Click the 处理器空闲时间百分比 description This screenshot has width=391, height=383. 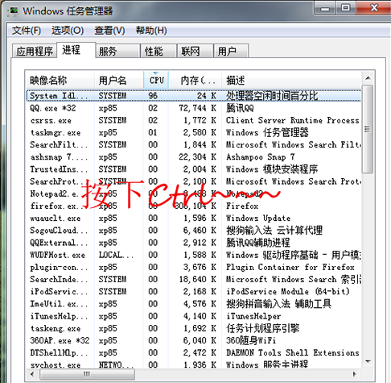[272, 96]
